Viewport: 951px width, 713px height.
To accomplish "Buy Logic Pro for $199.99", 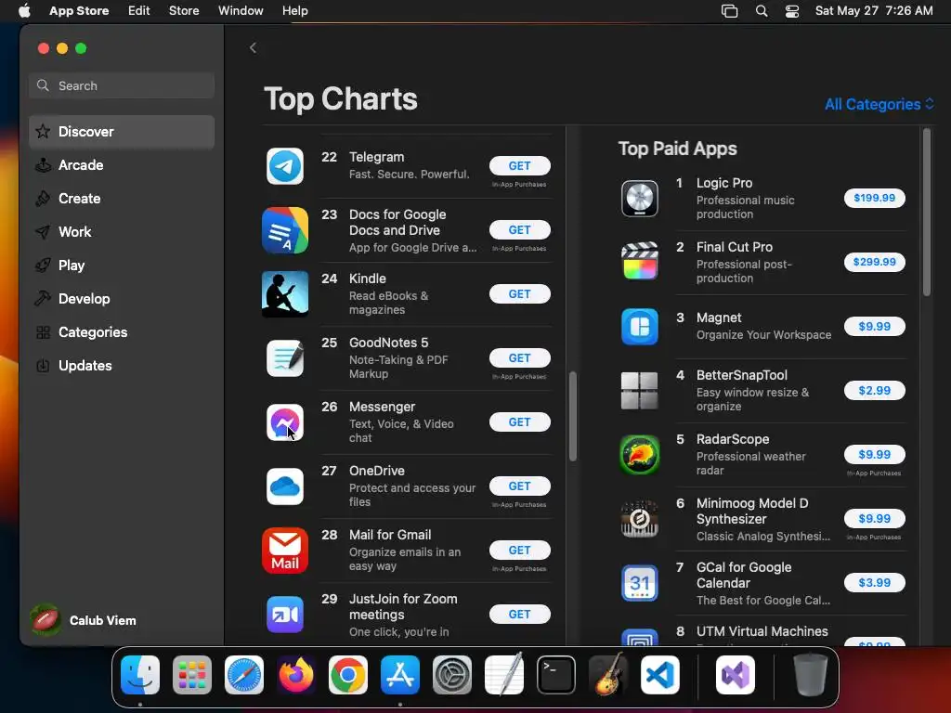I will 874,198.
